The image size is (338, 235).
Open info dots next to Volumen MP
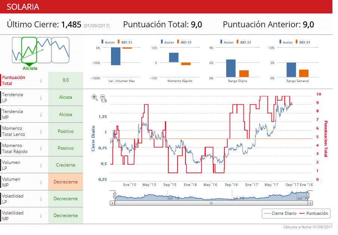41,182
